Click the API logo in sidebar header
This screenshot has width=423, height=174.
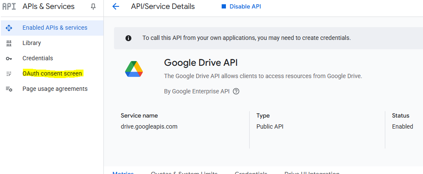tap(9, 6)
